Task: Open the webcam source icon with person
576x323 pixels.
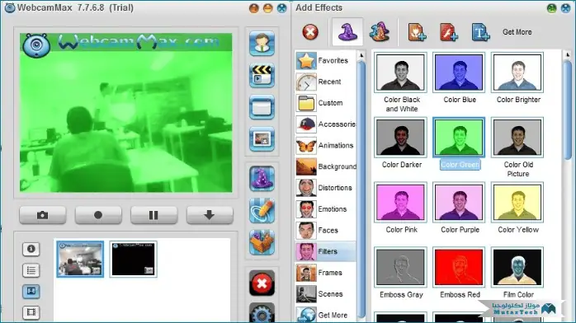Action: 262,44
